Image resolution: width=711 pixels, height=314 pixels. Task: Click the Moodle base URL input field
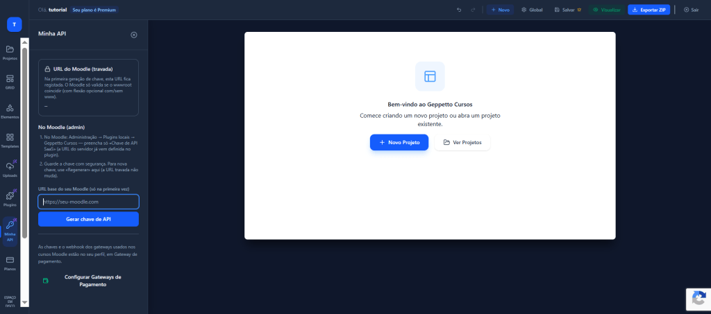coord(88,202)
